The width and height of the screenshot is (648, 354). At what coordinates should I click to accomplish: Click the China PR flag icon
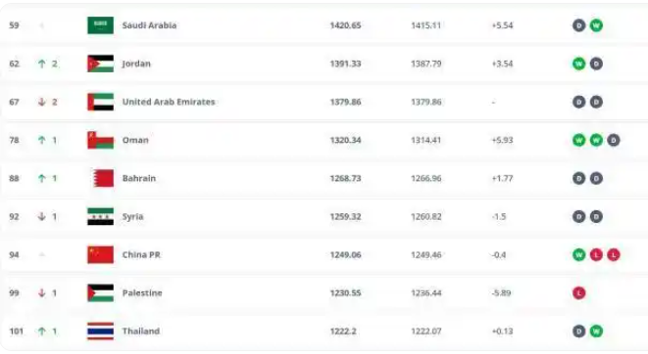pyautogui.click(x=100, y=254)
